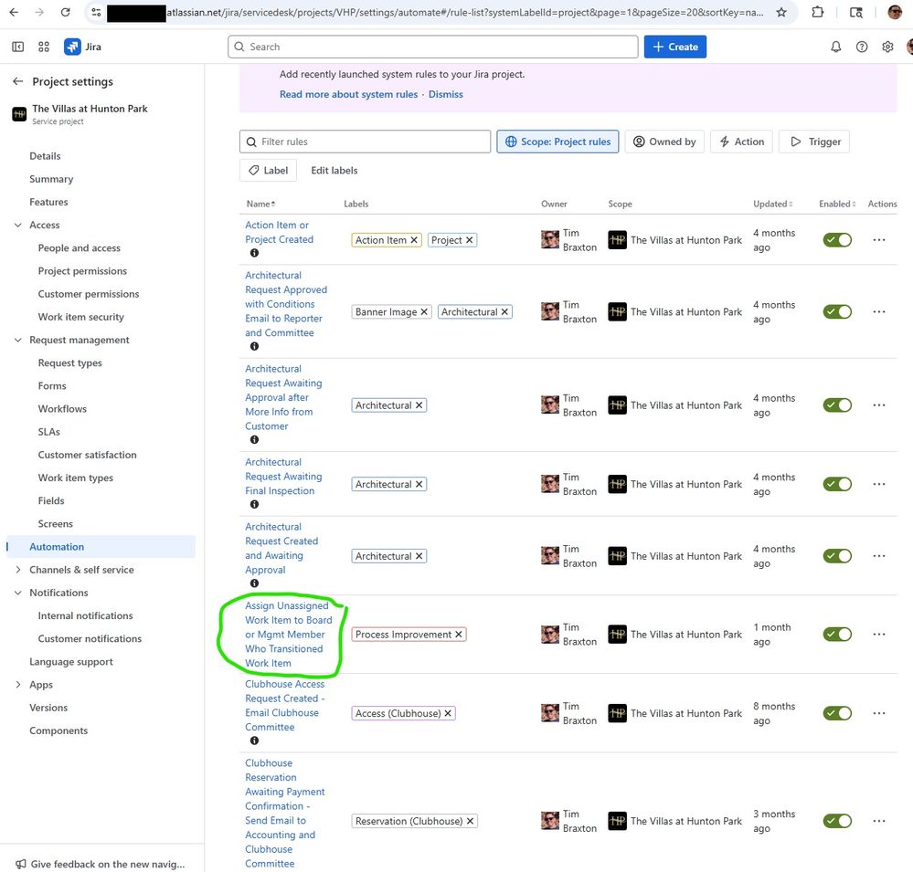Open the Owned by filter dropdown

click(664, 142)
